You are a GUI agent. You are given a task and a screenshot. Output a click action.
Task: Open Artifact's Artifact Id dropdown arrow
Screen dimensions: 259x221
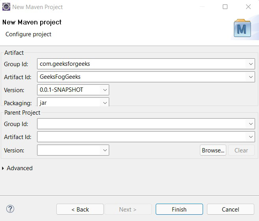click(x=251, y=77)
